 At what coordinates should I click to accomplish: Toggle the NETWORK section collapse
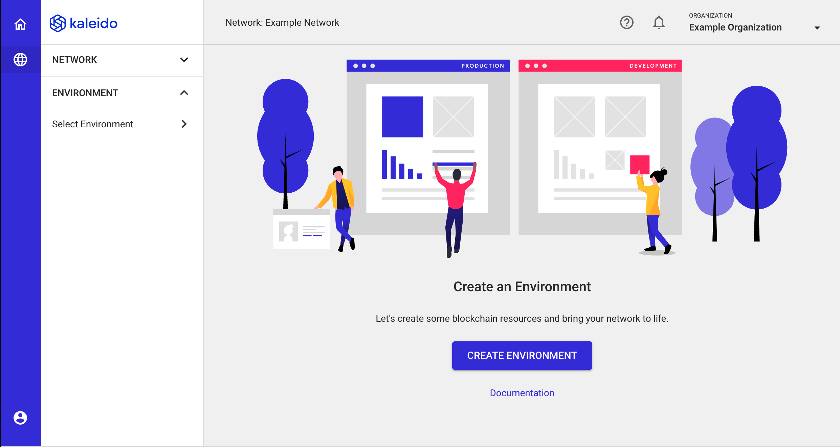point(184,60)
